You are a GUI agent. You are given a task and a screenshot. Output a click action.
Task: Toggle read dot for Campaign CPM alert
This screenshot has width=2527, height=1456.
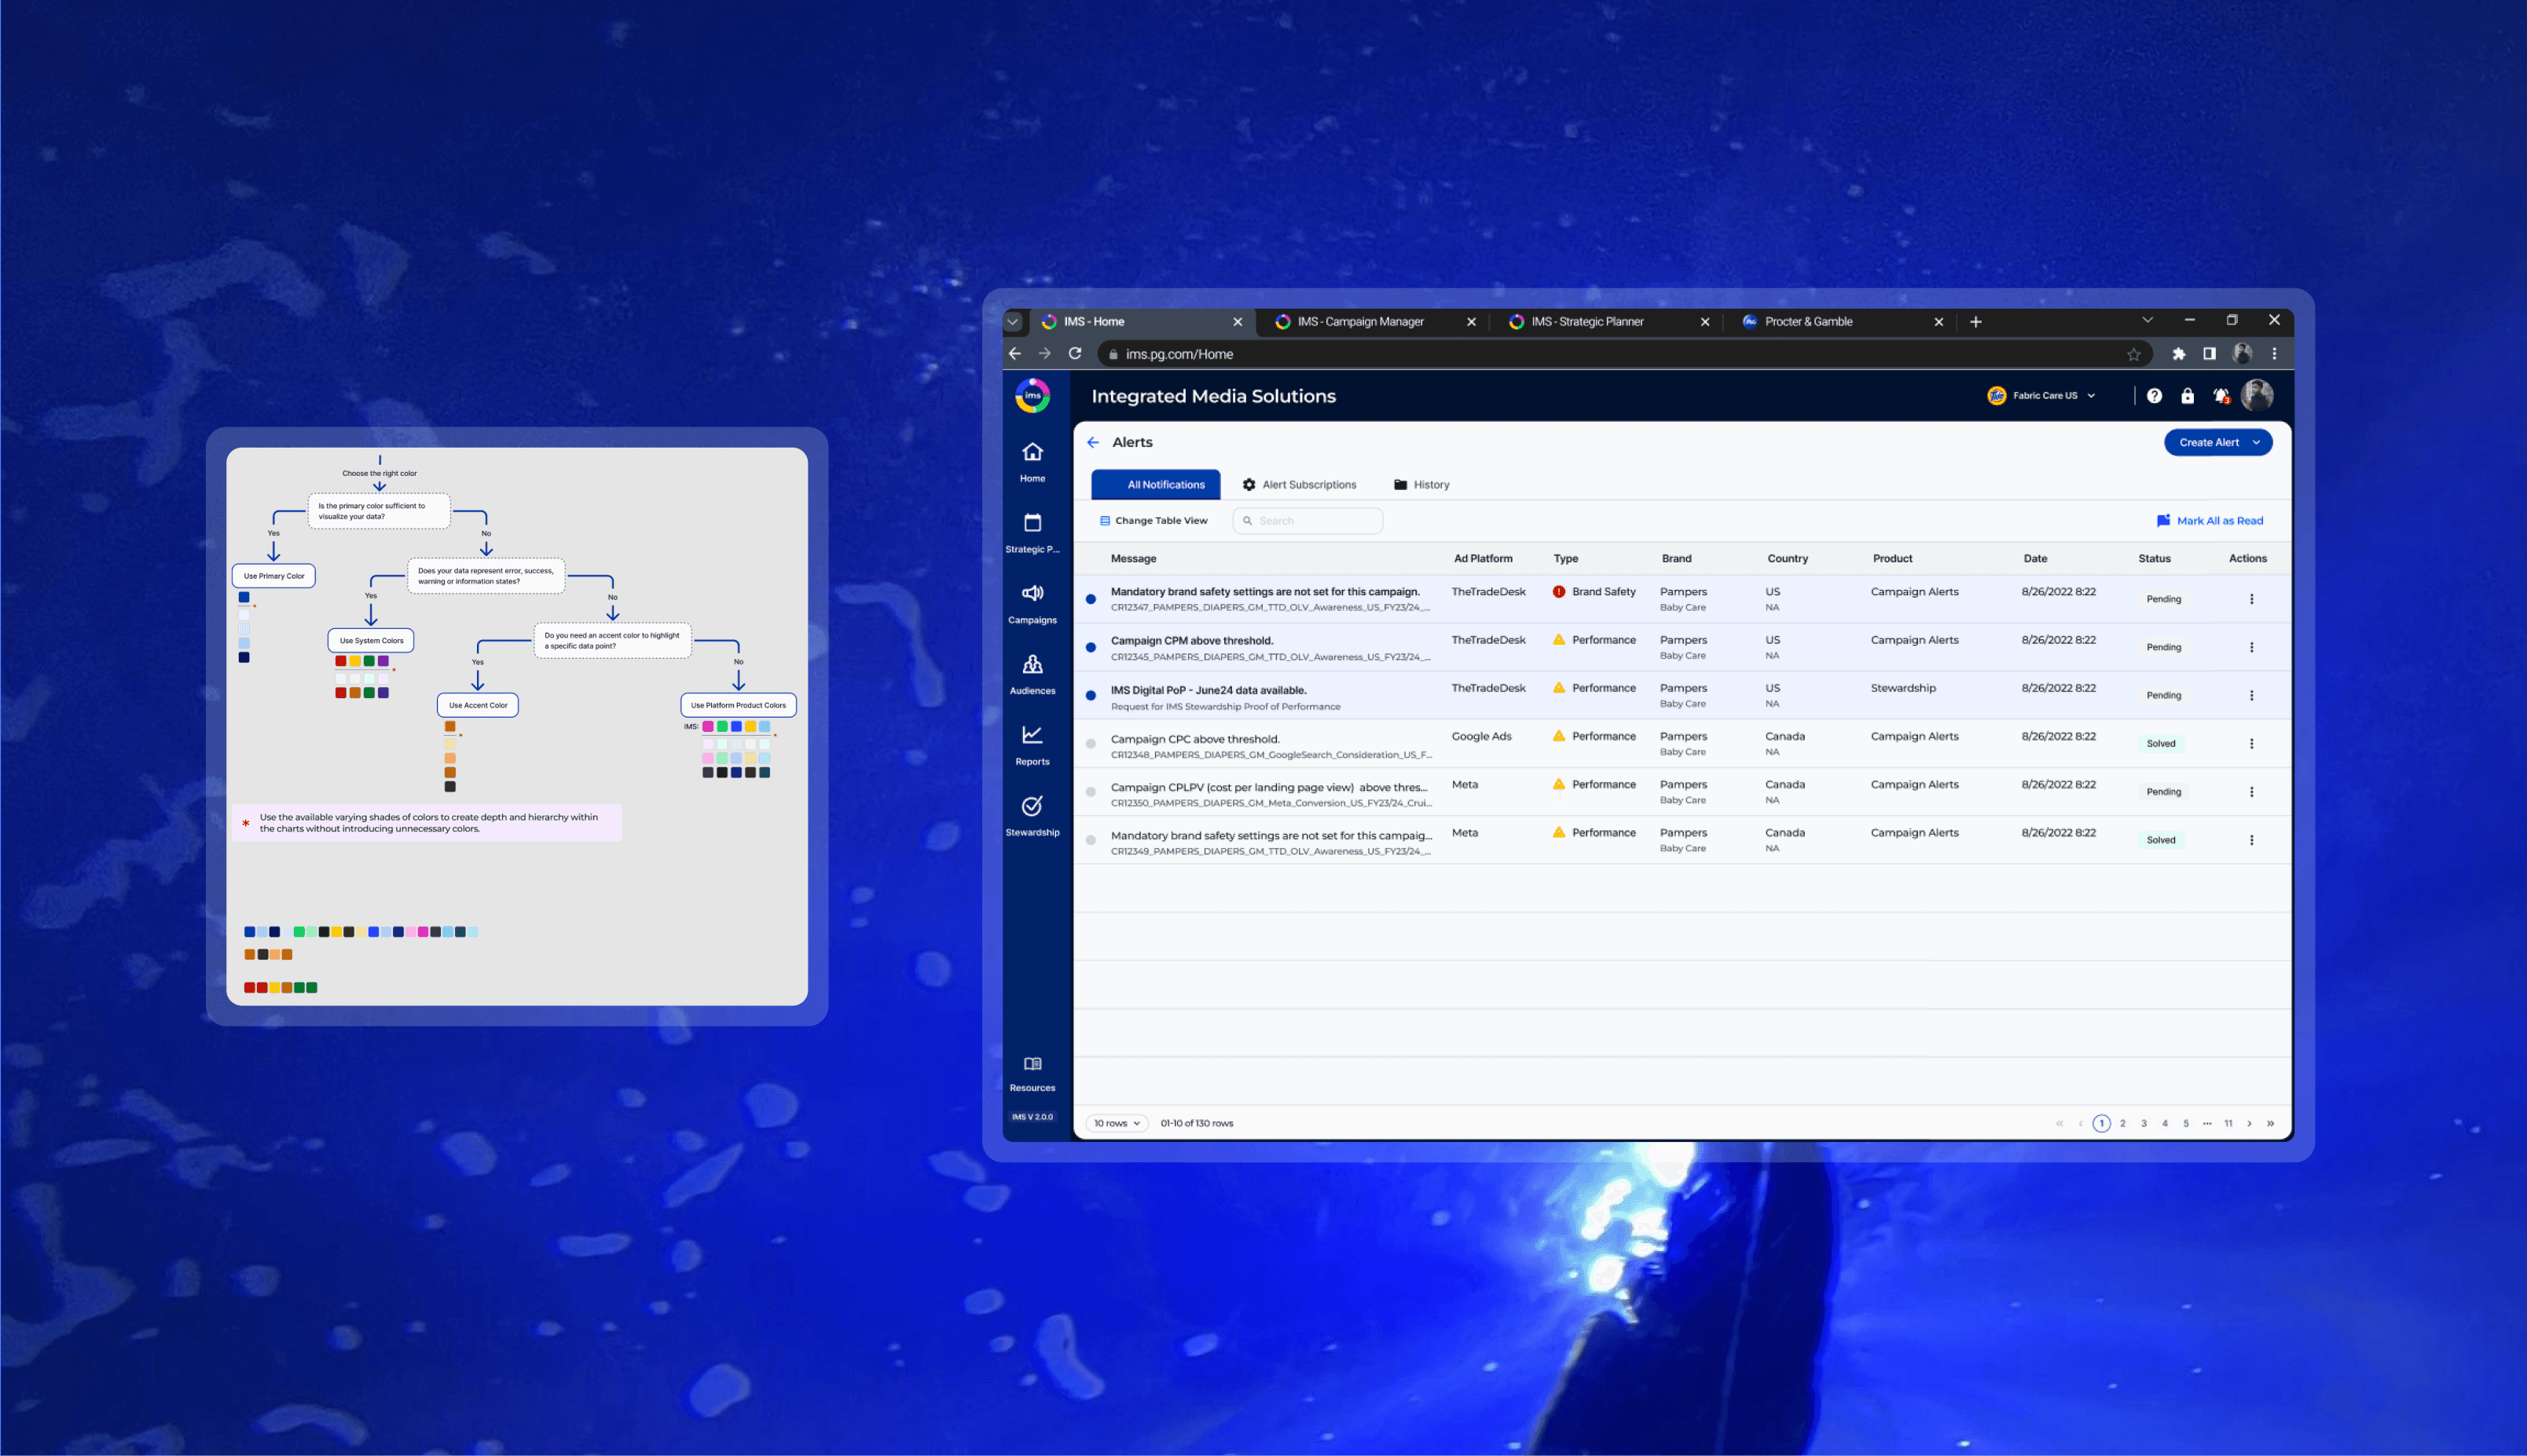(x=1091, y=647)
